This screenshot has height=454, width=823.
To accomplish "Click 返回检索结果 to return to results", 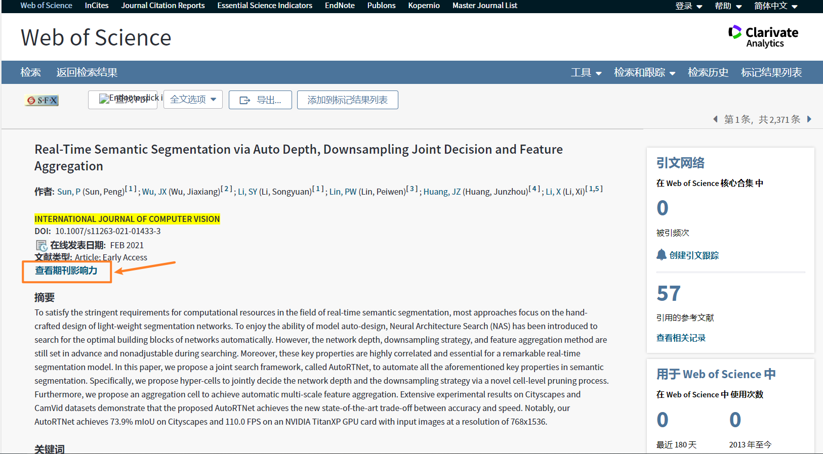I will (87, 72).
